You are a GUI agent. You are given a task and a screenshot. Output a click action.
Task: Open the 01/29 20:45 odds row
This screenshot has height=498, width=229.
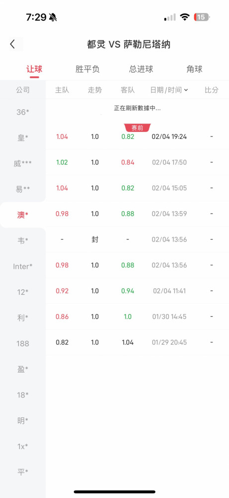tap(138, 343)
